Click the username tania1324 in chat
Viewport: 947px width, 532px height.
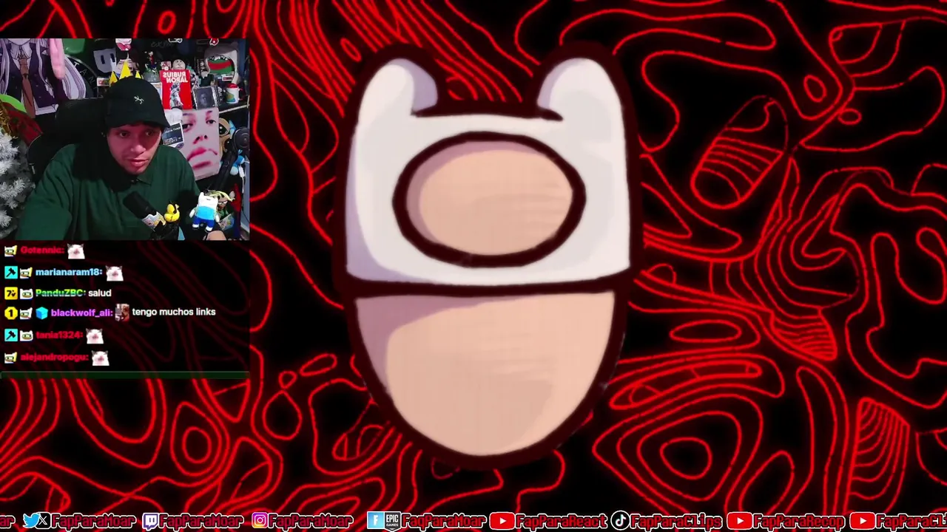tap(58, 335)
